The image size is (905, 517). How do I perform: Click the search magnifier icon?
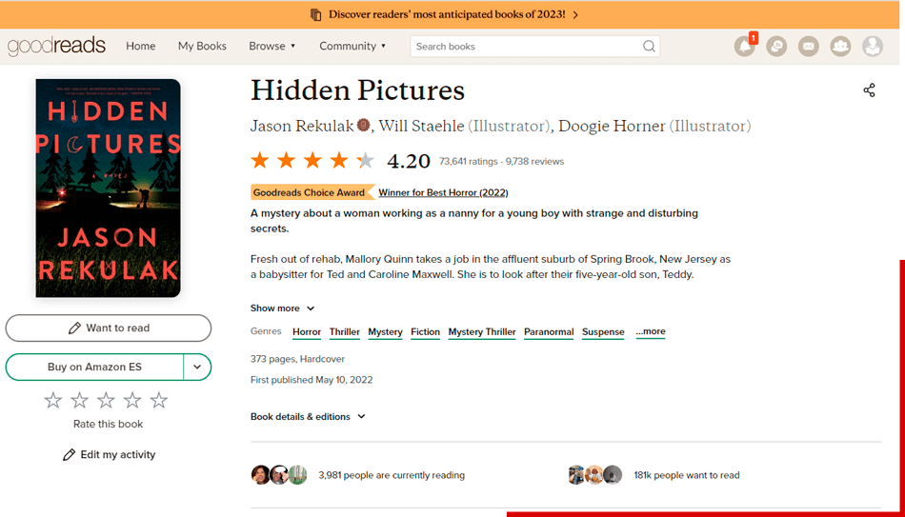[649, 46]
